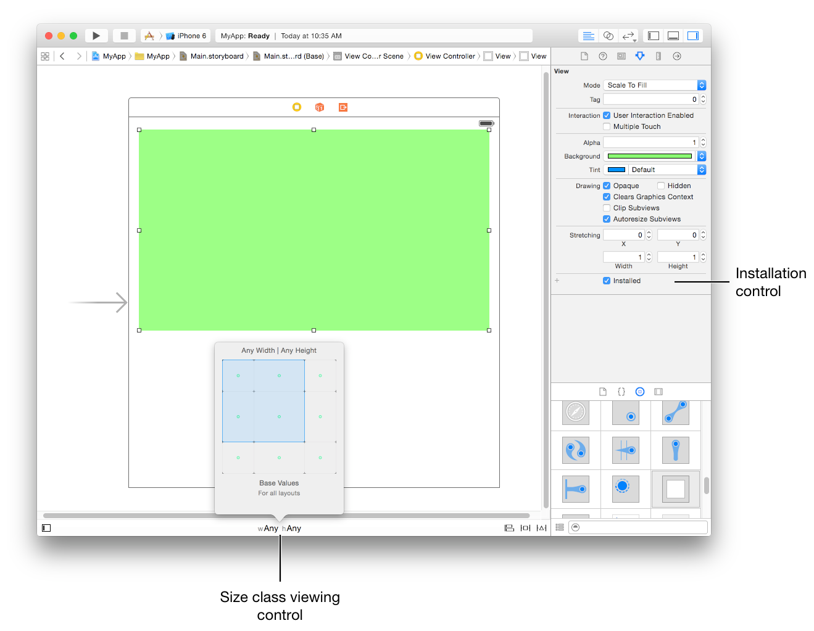Switch to the Connections inspector
The width and height of the screenshot is (814, 631).
pos(676,56)
